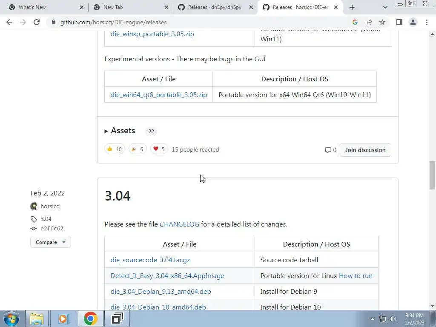Open the volume speaker tray icon

pos(393,319)
